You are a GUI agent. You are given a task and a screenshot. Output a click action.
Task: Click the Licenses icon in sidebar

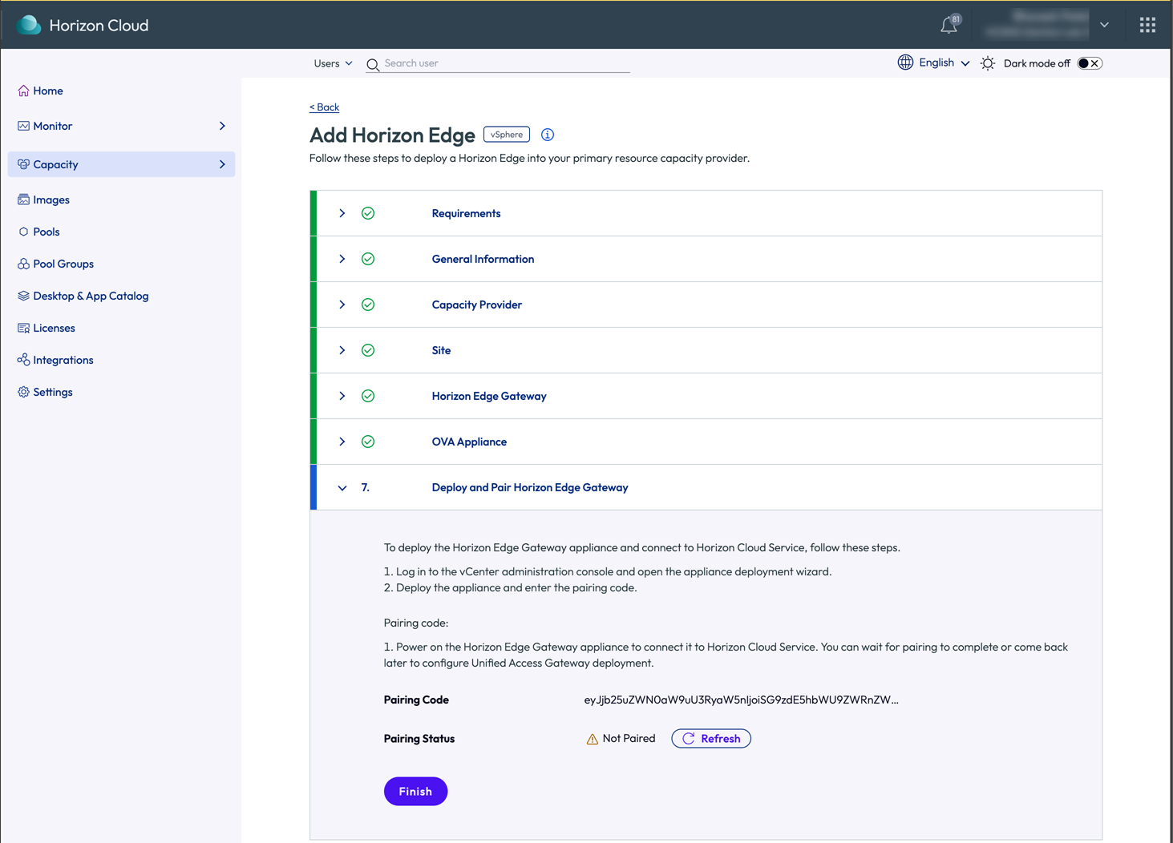click(23, 328)
